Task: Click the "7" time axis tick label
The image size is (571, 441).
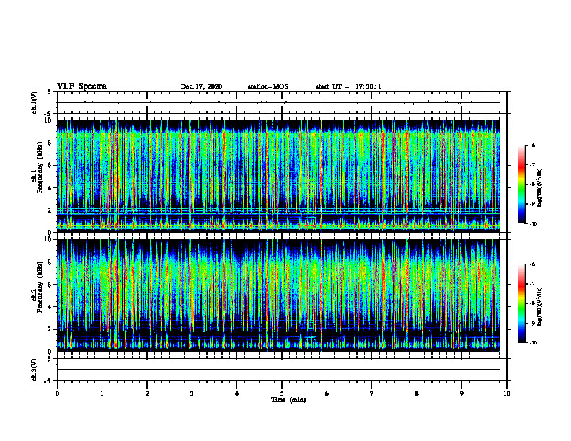Action: pyautogui.click(x=372, y=393)
